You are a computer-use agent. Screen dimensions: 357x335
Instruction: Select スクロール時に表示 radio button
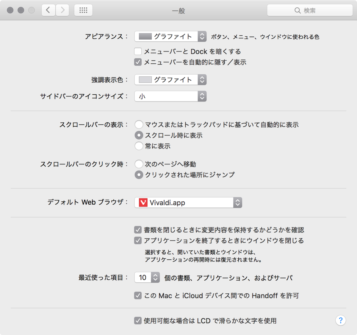tap(139, 135)
